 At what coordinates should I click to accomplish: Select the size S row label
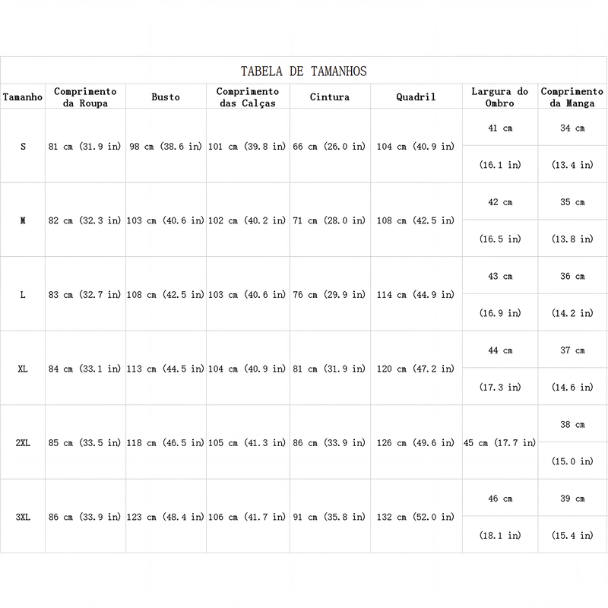[x=23, y=147]
